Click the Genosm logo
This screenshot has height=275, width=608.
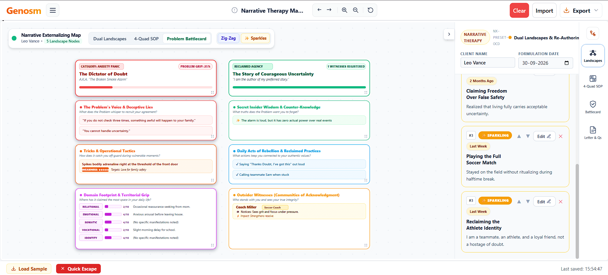[24, 11]
